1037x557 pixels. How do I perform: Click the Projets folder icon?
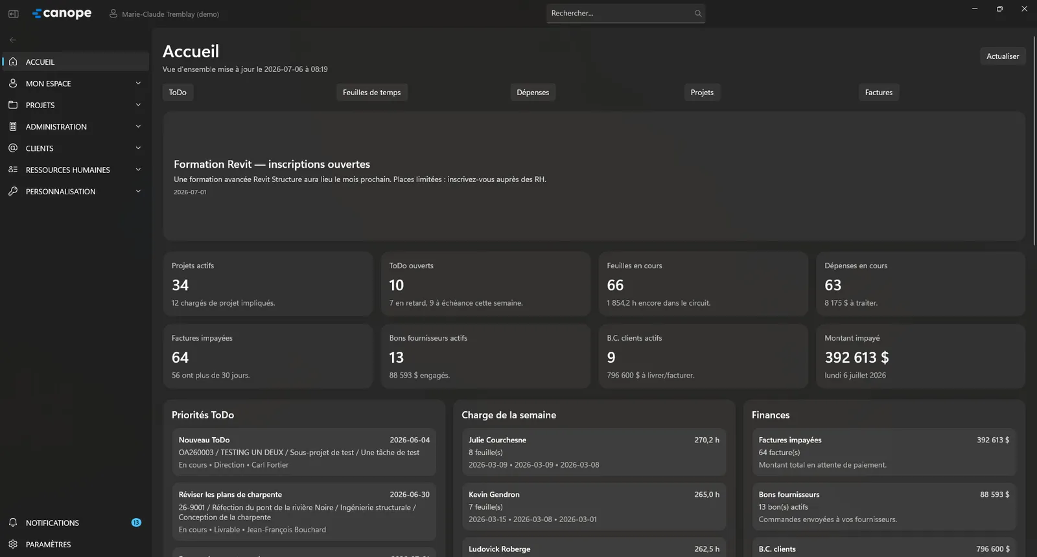click(x=13, y=104)
